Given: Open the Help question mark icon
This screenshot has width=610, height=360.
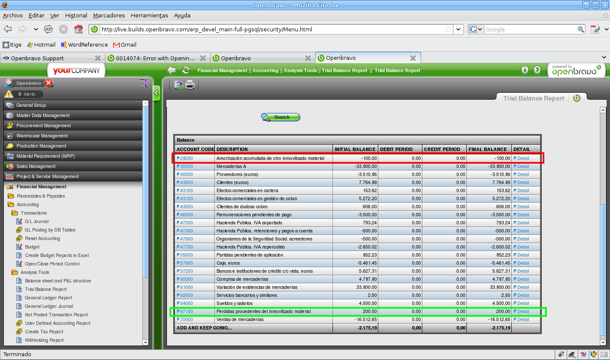Looking at the screenshot, I should tap(537, 70).
